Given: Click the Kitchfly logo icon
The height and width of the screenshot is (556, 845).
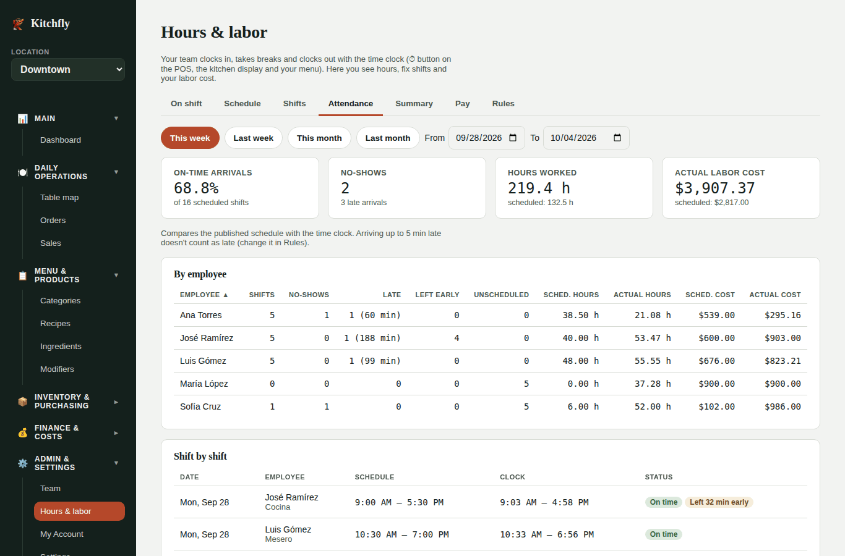Looking at the screenshot, I should point(18,23).
